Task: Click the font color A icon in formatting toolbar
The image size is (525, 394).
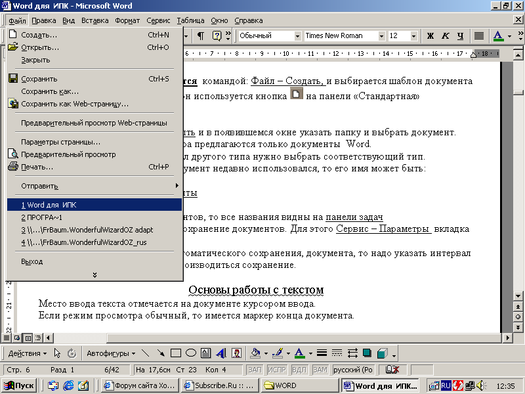Action: [x=498, y=35]
